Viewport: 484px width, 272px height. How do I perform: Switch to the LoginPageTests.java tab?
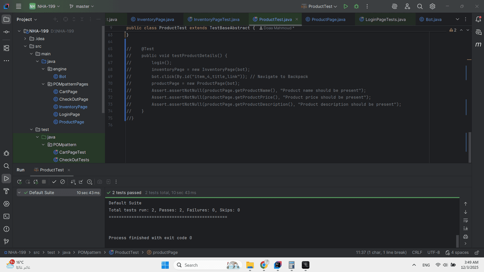point(385,19)
